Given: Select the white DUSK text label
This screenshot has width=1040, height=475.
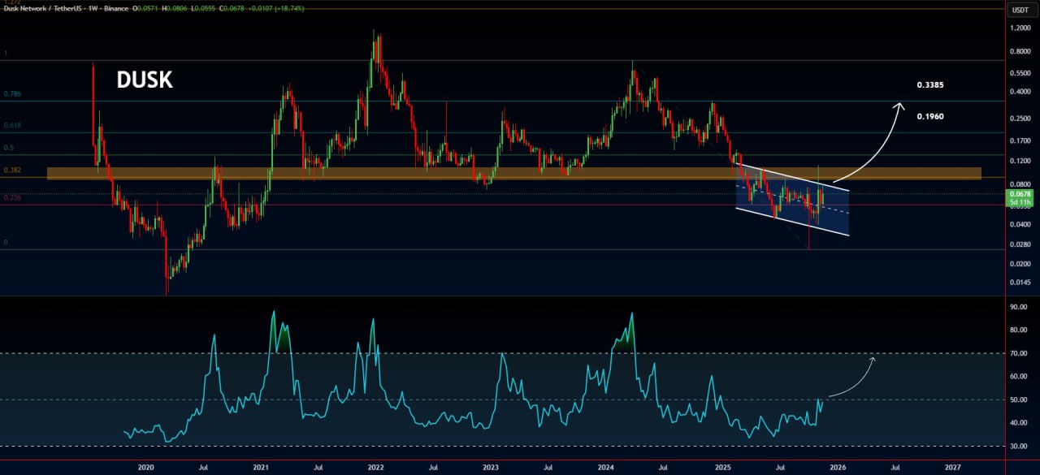Looking at the screenshot, I should point(144,80).
